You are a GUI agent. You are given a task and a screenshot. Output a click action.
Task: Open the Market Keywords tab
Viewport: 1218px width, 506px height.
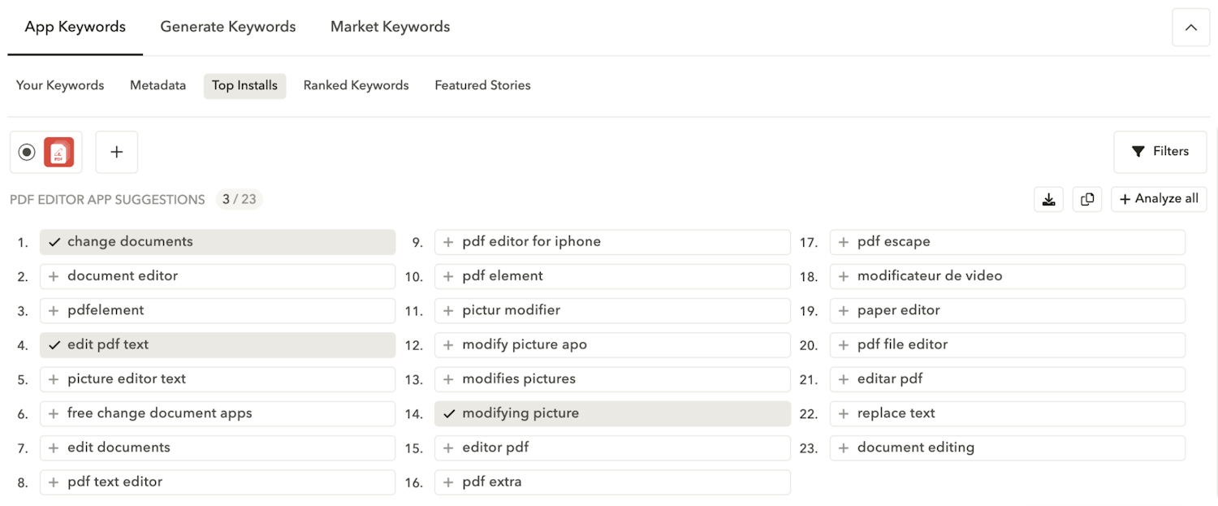click(390, 27)
